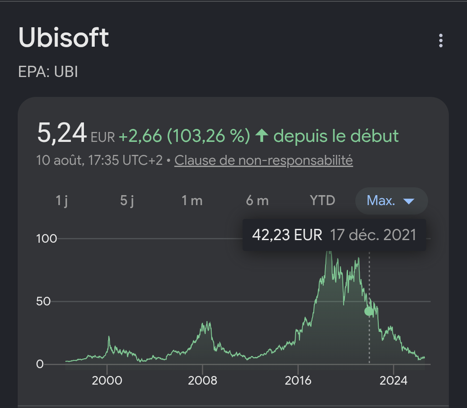Image resolution: width=467 pixels, height=408 pixels.
Task: Click the 2024 label on the axis
Action: [x=394, y=381]
